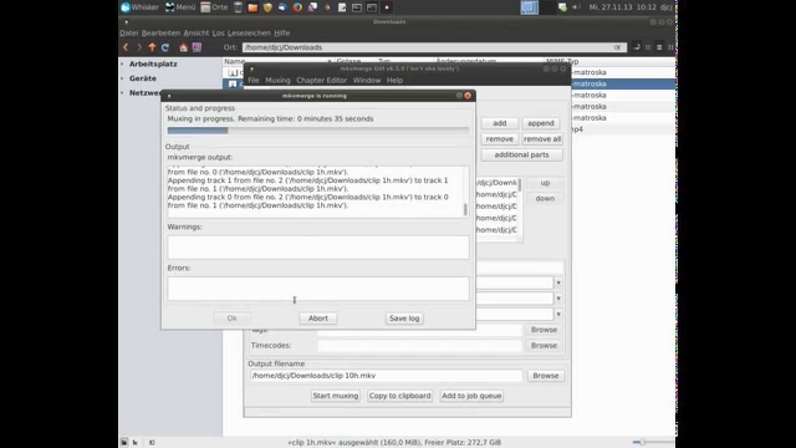This screenshot has height=448, width=796.
Task: Click the clock showing Mi, 27.11.13 10:12
Action: (622, 7)
